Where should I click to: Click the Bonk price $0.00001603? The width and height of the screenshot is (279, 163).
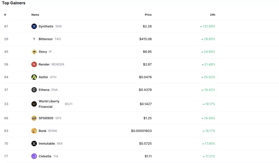pyautogui.click(x=141, y=131)
